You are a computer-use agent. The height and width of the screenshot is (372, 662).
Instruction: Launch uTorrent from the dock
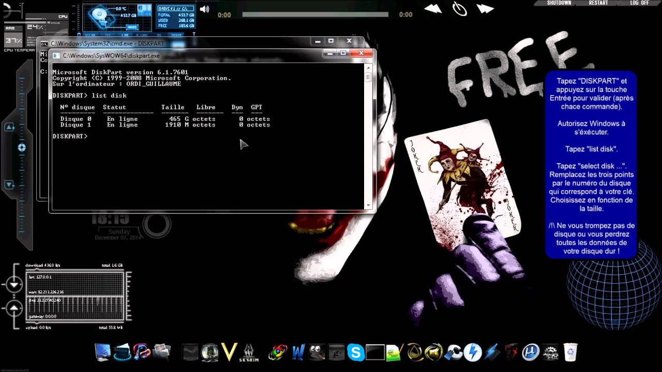coord(531,352)
